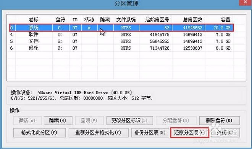Click the 活动 column header

tap(89, 20)
